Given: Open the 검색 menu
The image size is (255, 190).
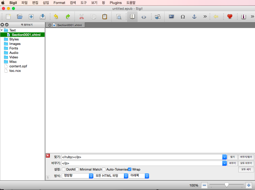Looking at the screenshot, I should click(x=73, y=3).
